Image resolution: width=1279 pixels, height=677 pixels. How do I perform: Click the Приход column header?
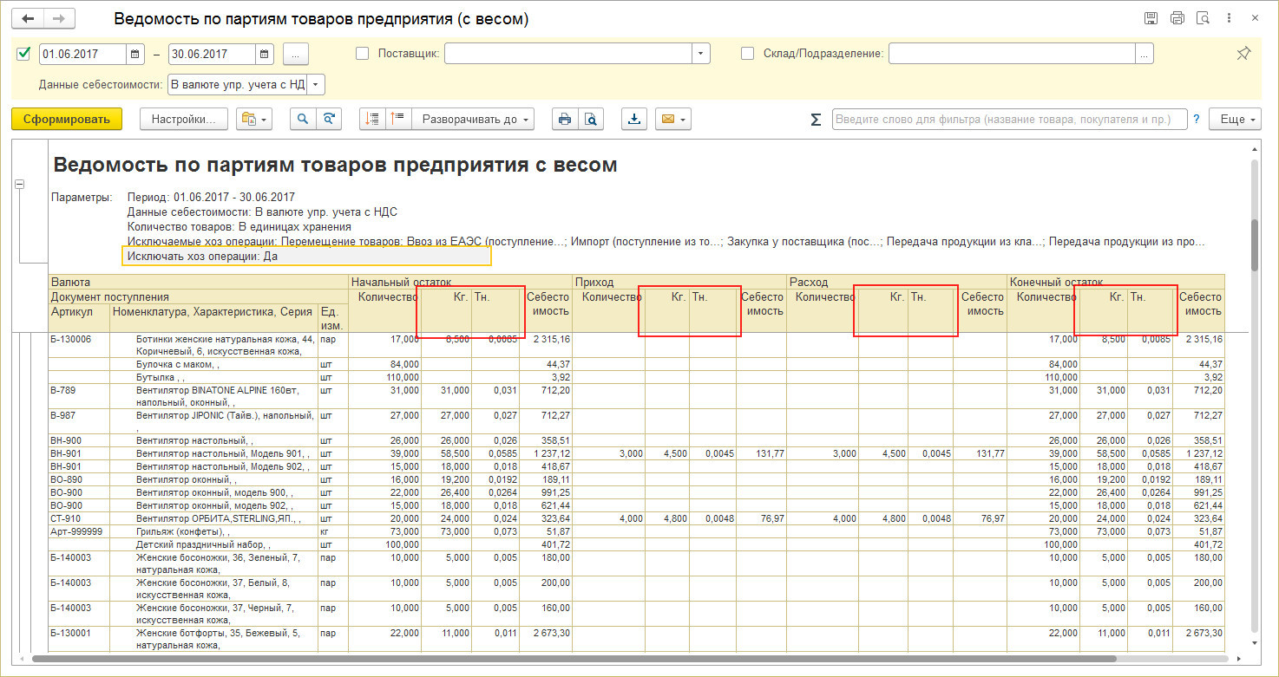pyautogui.click(x=679, y=282)
